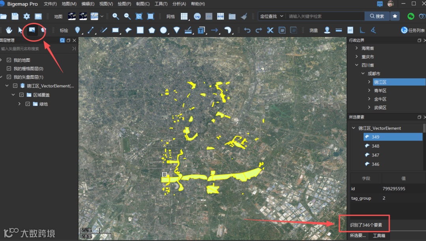This screenshot has width=426, height=241.
Task: Collapse the 四川省 tree node
Action: coord(357,65)
